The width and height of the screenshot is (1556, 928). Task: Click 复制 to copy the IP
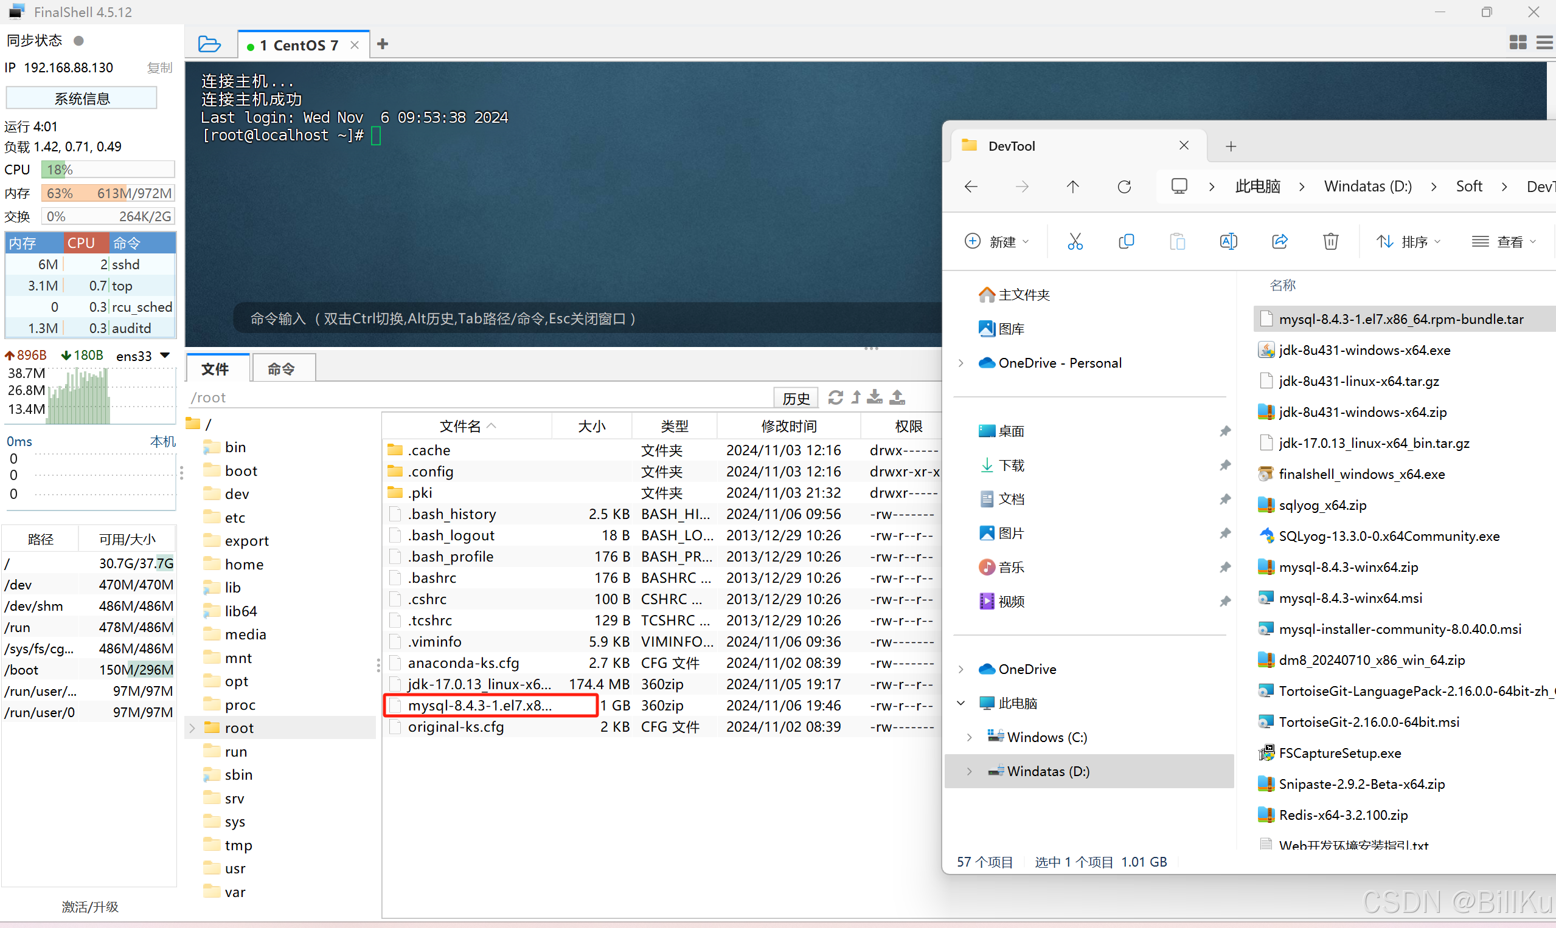click(x=159, y=67)
